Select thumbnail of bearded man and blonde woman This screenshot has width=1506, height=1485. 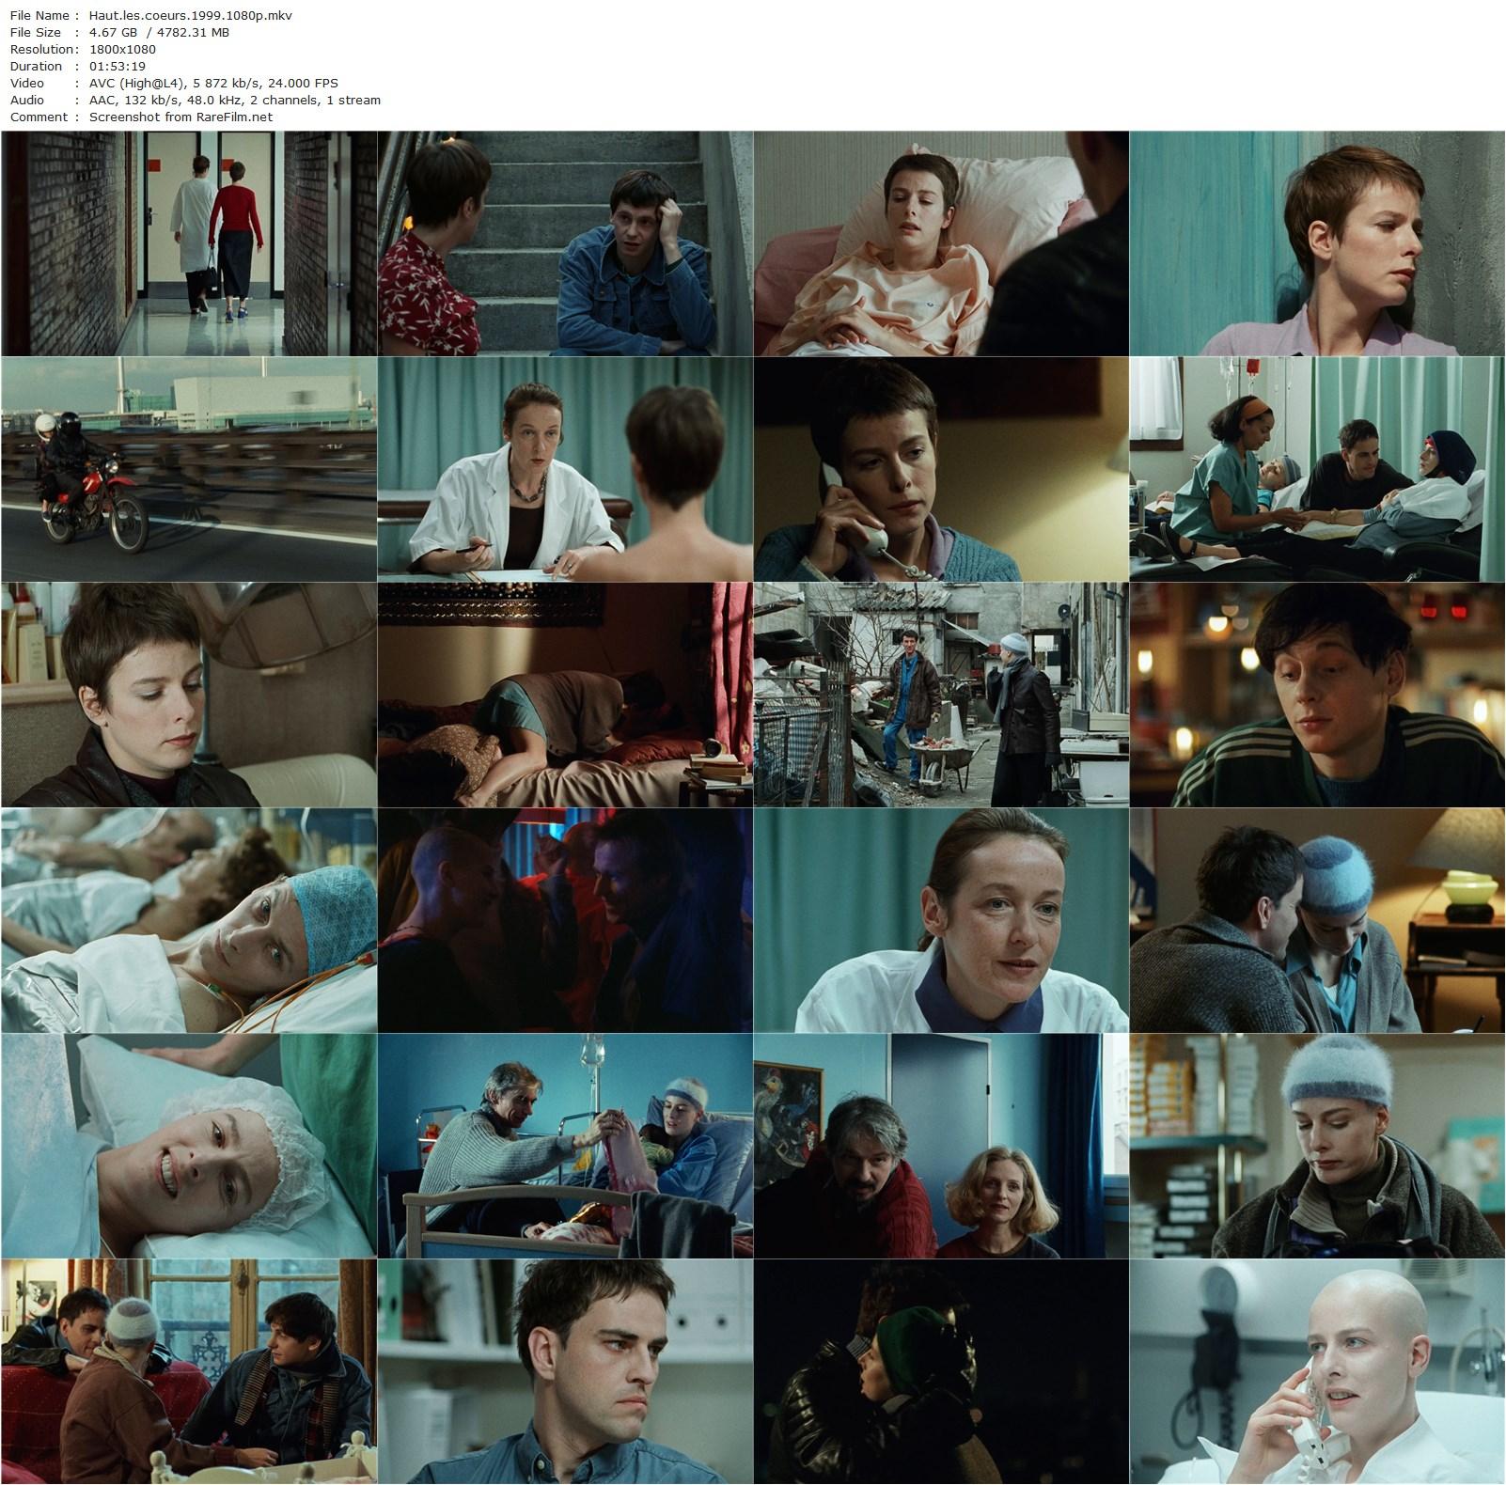pos(941,1146)
